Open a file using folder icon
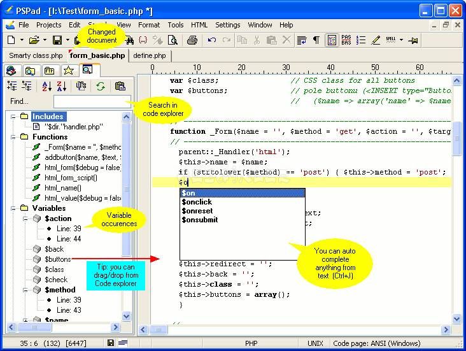466x351 pixels. pyautogui.click(x=34, y=40)
